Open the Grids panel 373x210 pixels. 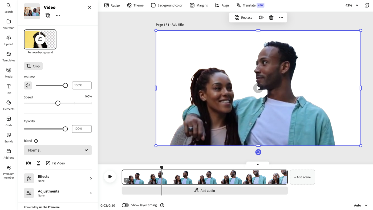(9, 122)
